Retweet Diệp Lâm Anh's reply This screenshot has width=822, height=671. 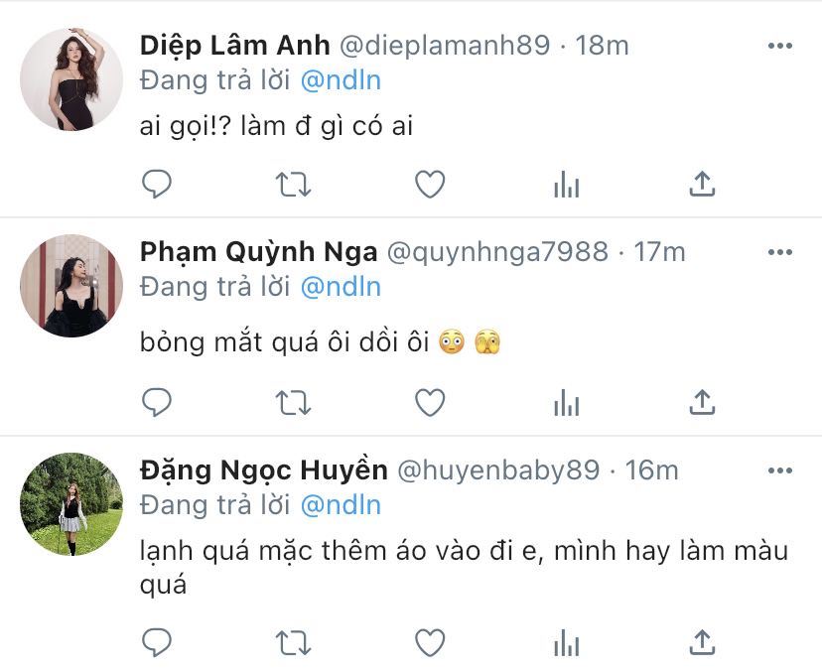[x=293, y=185]
